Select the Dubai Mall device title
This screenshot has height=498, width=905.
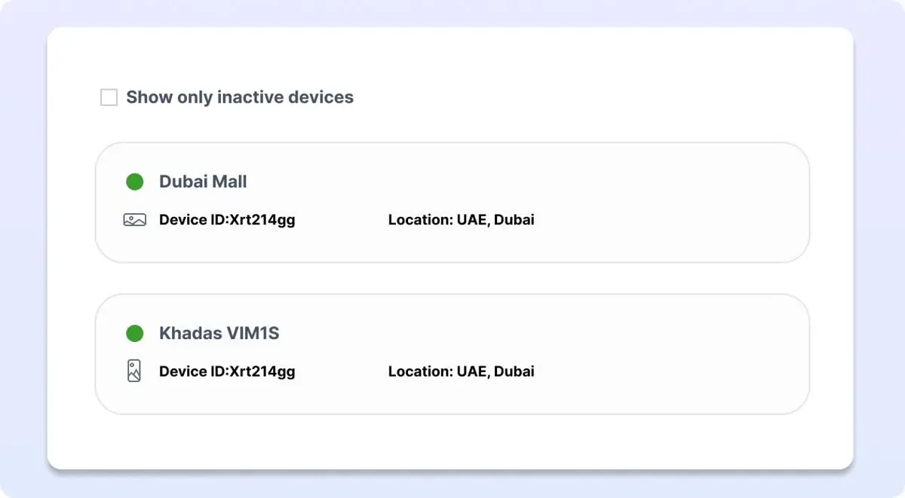click(x=203, y=181)
